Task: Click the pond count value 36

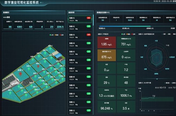Action: click(x=10, y=27)
